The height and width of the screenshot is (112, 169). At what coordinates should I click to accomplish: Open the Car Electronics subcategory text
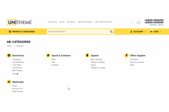tap(18, 62)
